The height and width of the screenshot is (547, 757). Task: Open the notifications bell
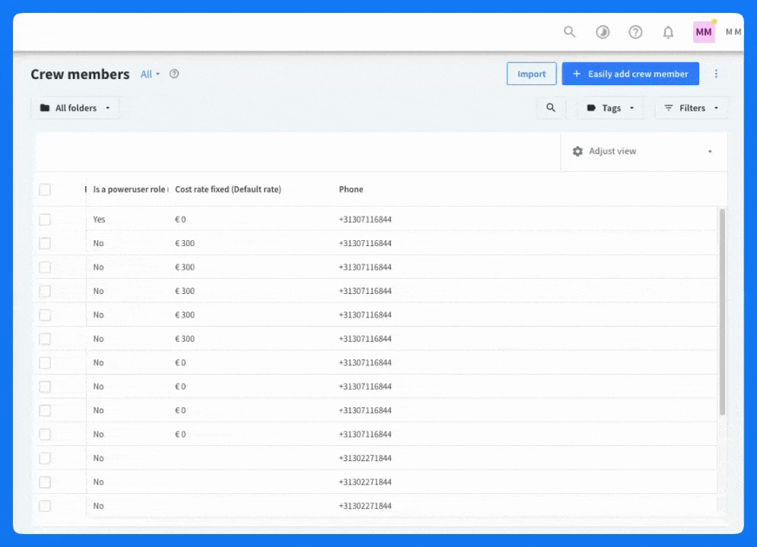[668, 32]
